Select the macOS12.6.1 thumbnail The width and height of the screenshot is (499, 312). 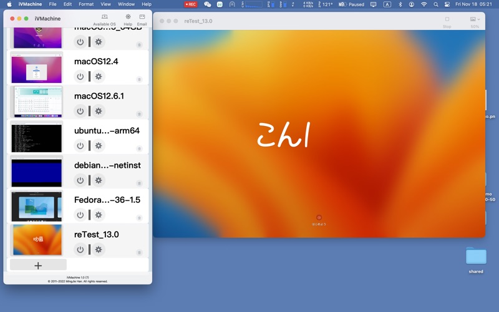[37, 102]
